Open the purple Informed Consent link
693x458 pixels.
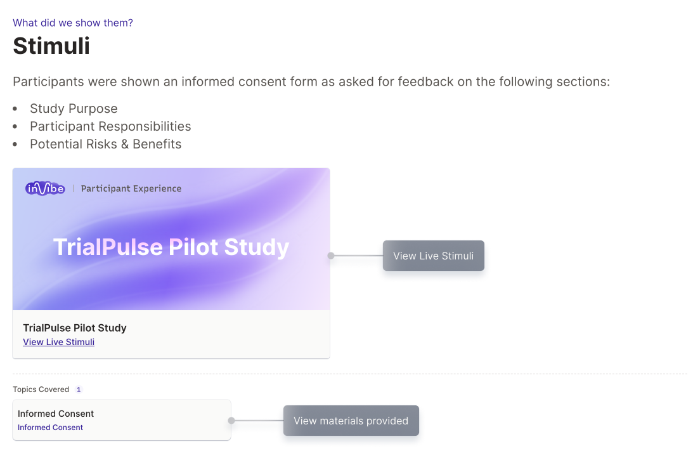50,428
